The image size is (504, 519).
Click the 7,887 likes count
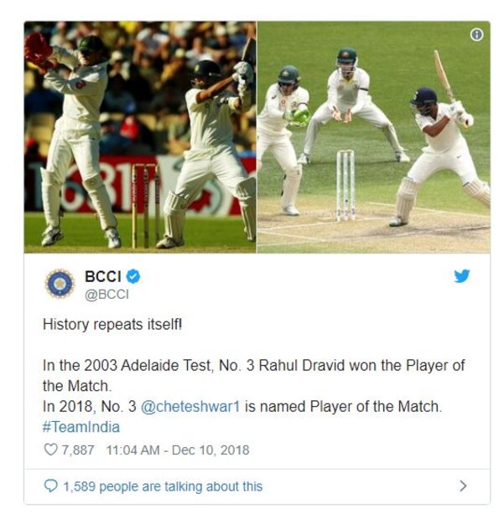[78, 450]
